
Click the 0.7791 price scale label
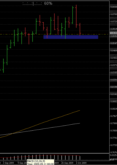(x=114, y=138)
